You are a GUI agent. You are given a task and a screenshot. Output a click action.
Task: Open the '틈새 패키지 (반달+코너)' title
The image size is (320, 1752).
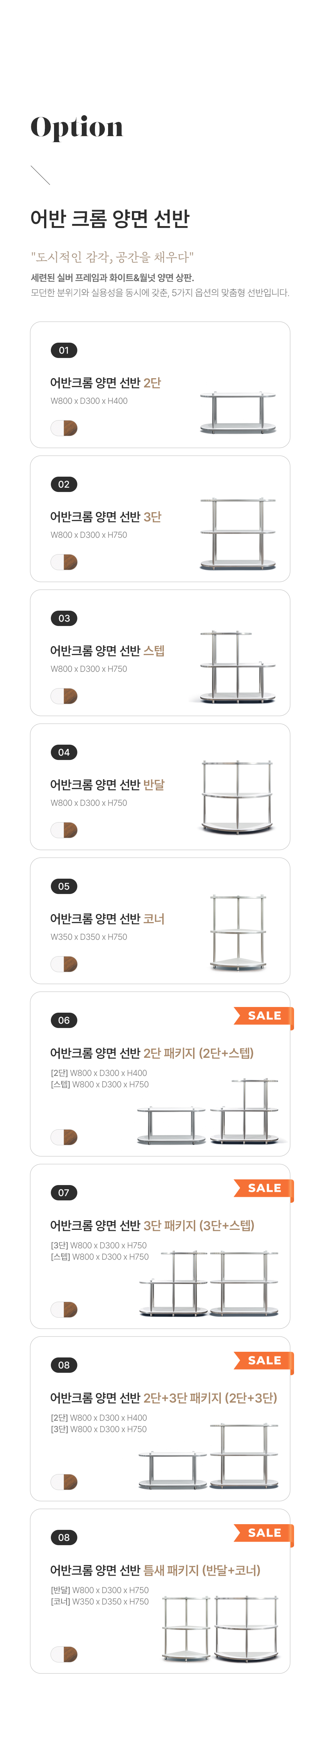pos(155,1570)
